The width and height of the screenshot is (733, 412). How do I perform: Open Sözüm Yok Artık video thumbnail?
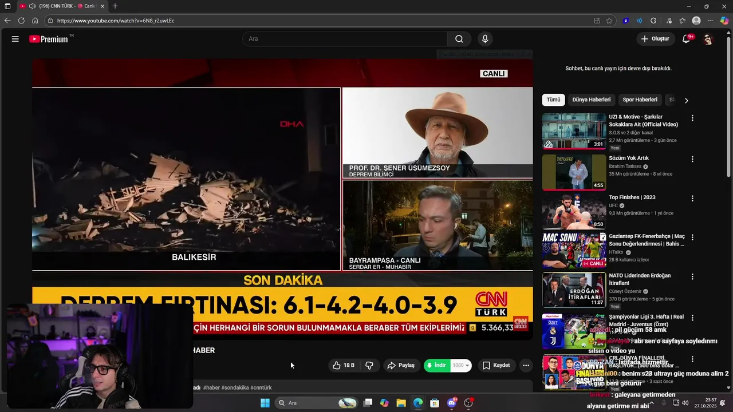(x=574, y=172)
